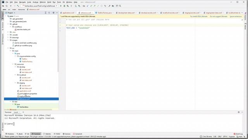This screenshot has height=139, width=248.
Task: Click Ignore extension link
Action: 236,17
